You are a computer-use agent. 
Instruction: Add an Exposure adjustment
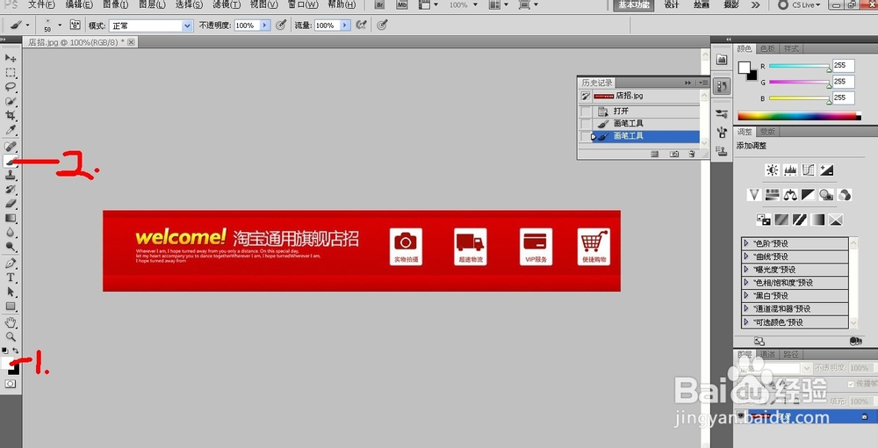coord(826,170)
